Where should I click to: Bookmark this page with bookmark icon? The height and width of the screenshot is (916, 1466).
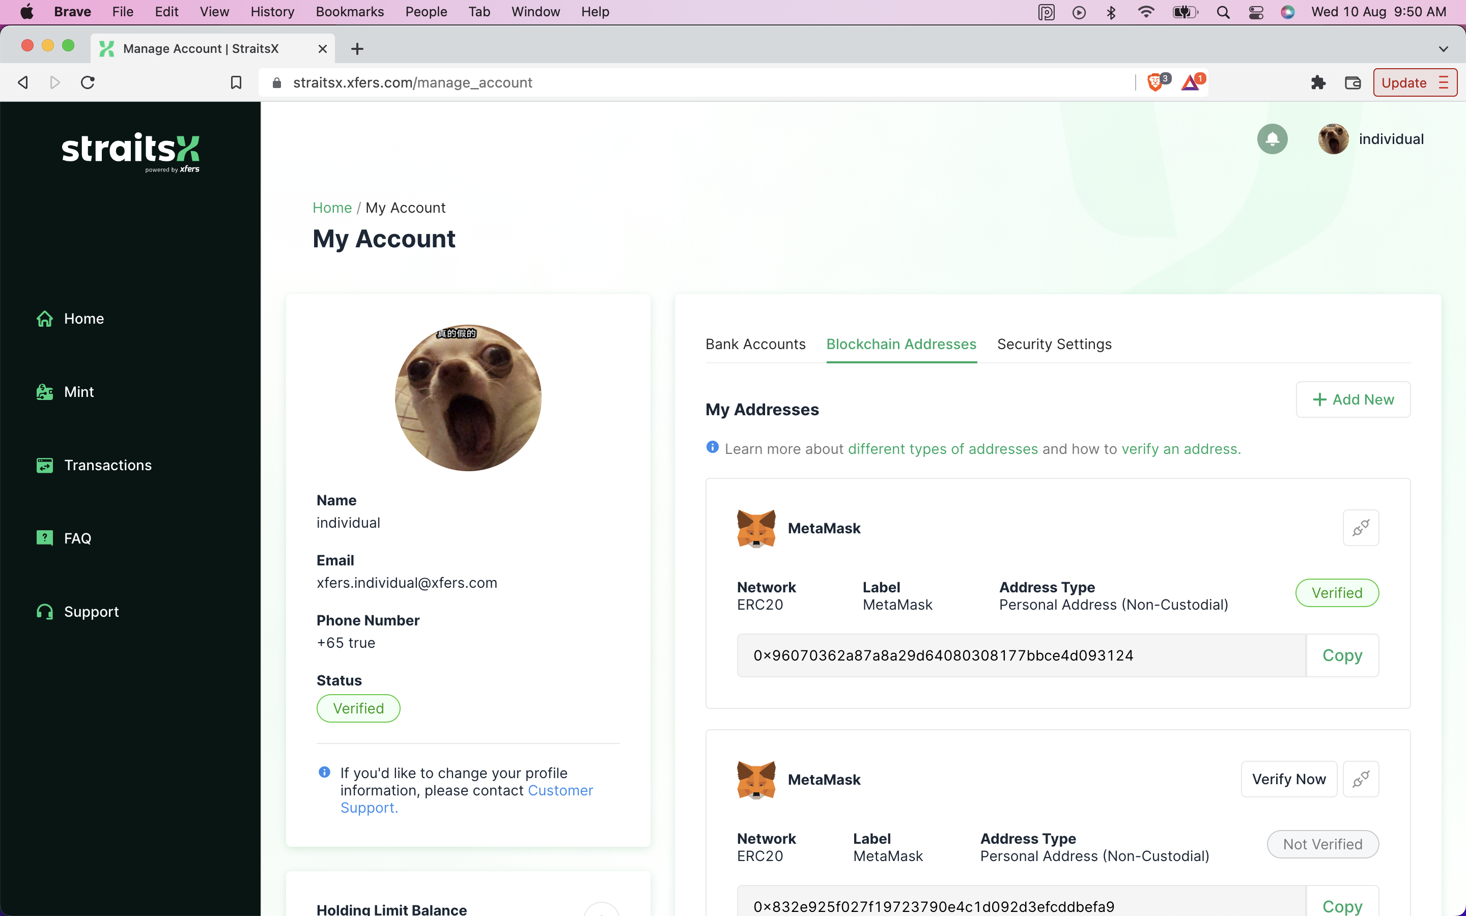(236, 82)
